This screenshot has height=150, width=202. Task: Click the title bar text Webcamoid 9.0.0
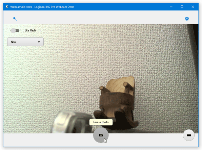click(x=21, y=7)
